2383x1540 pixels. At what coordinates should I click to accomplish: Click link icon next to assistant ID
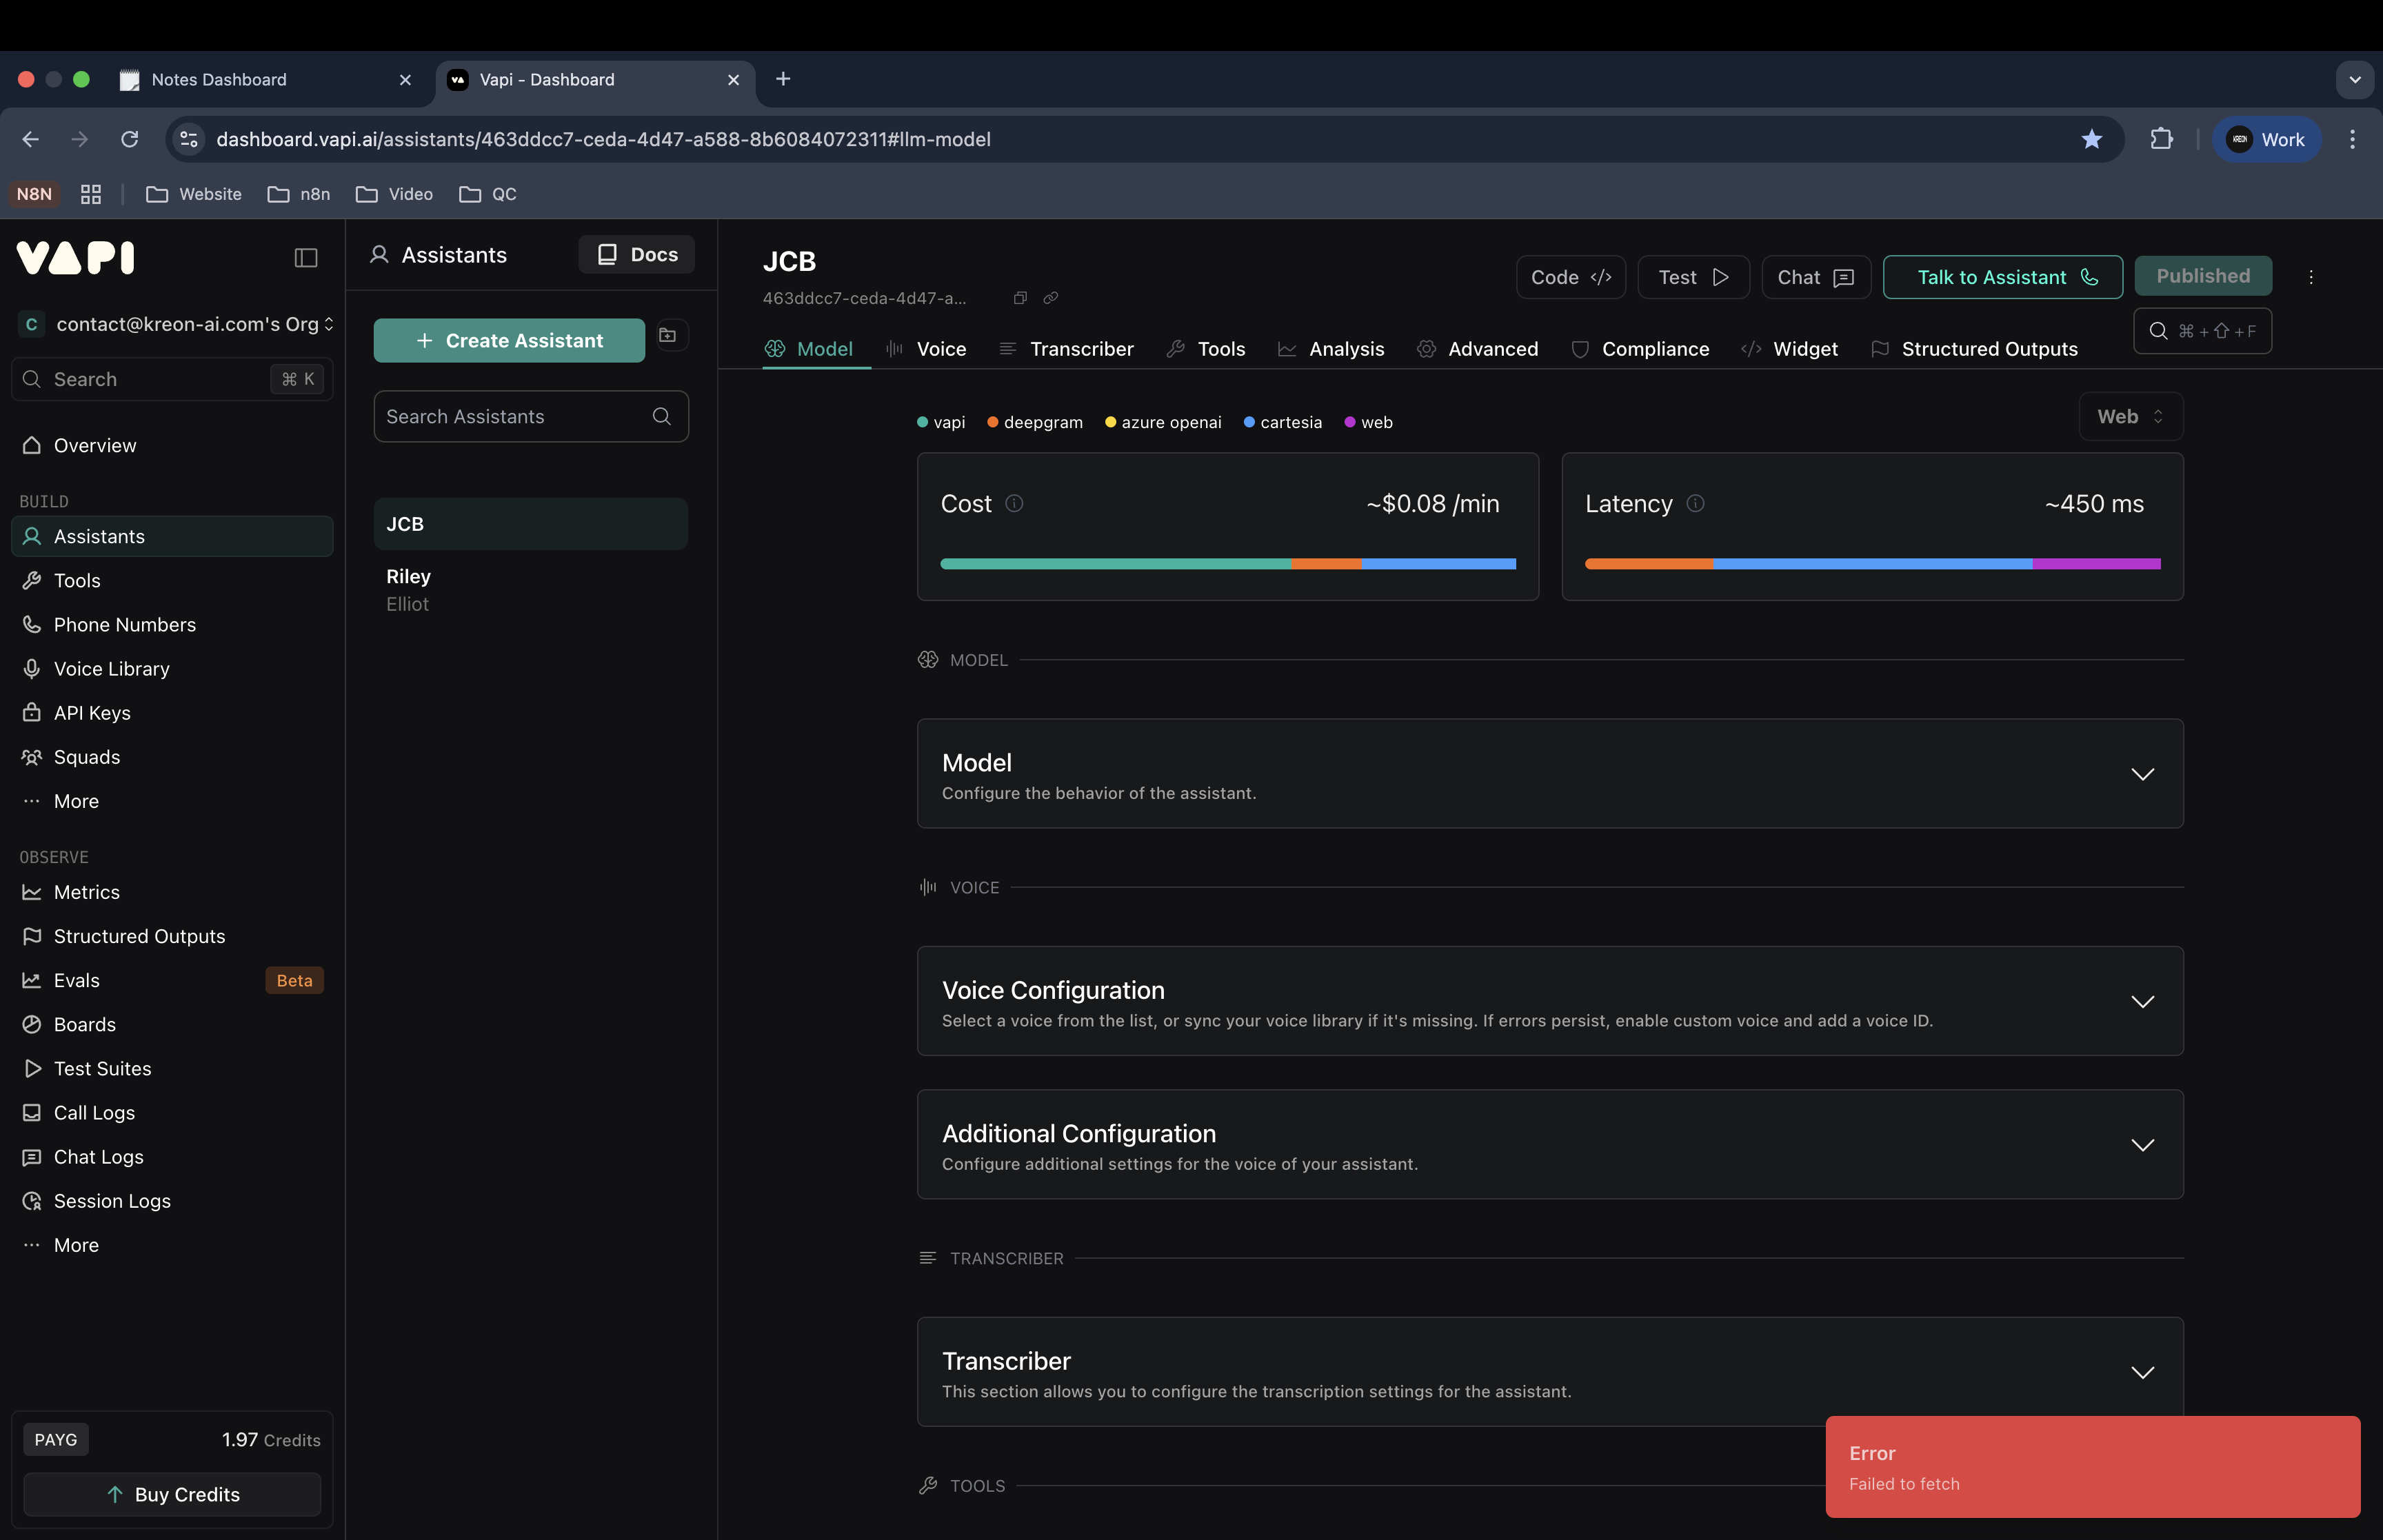click(1051, 298)
